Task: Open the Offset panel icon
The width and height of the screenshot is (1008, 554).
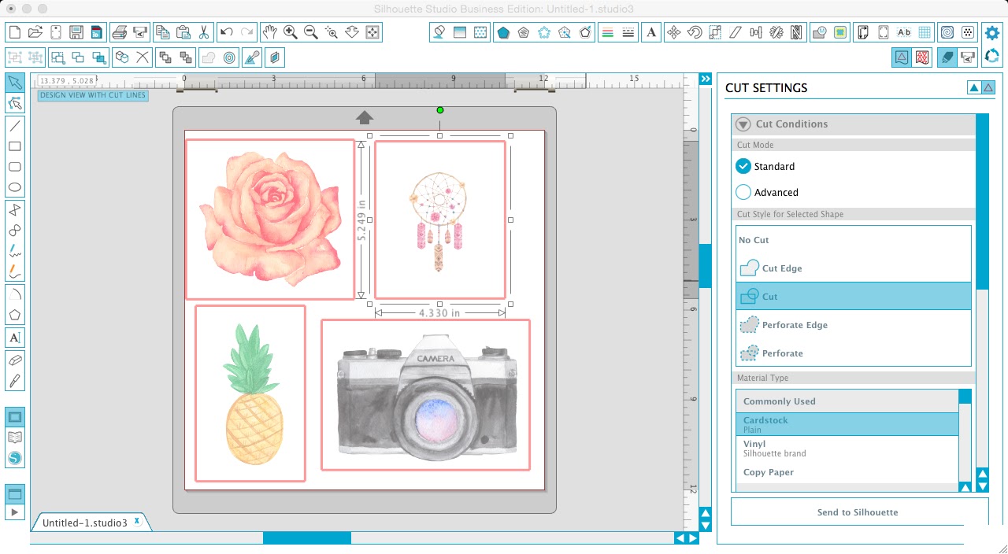Action: [x=230, y=57]
